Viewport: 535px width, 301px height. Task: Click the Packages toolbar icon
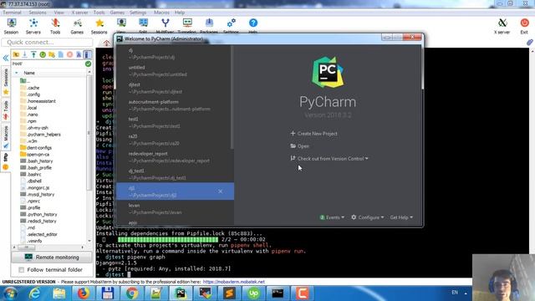click(209, 25)
